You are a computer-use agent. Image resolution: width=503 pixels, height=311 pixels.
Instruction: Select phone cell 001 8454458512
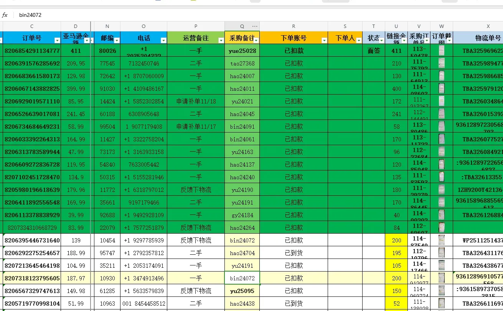[143, 303]
